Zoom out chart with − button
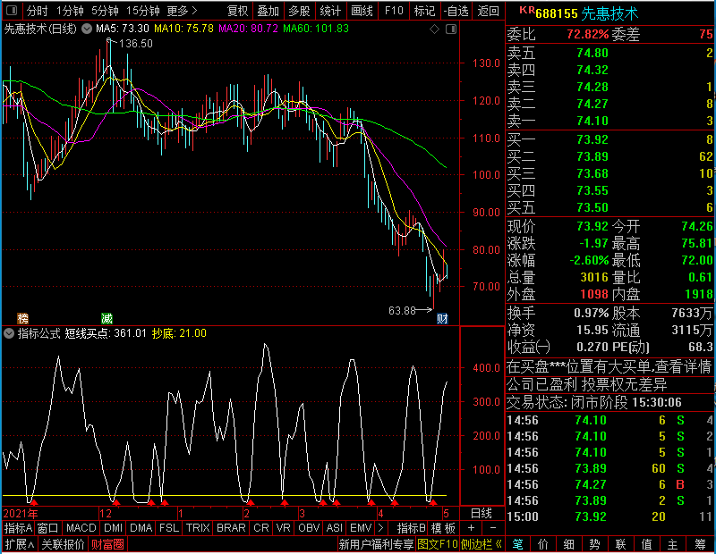 (x=493, y=528)
